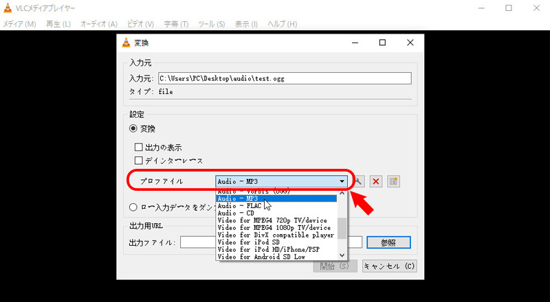Select the raw input dump radio button
This screenshot has width=550, height=302.
point(133,207)
